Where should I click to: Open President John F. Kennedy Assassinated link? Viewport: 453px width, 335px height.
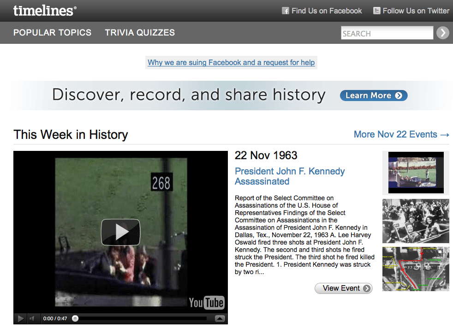point(290,176)
